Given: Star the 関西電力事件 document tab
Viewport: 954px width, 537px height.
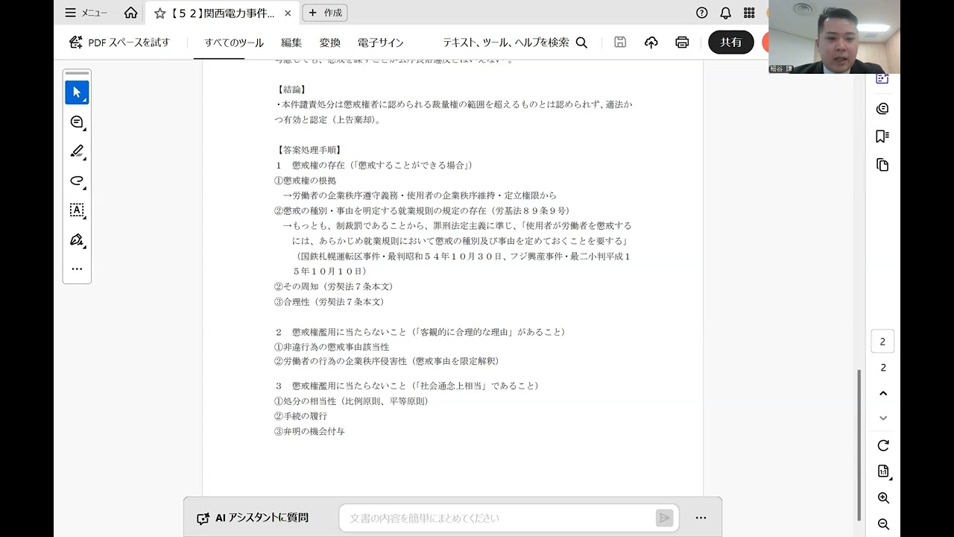Looking at the screenshot, I should coord(159,13).
